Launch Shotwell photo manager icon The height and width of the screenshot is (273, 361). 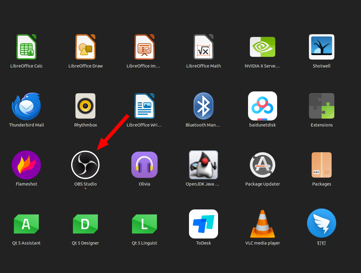322,47
